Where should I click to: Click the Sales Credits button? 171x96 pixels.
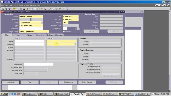pos(87,82)
